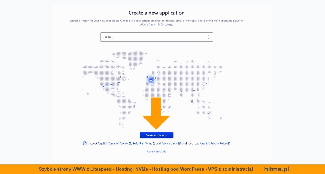325x174 pixels.
Task: Click external-link icon after Build Plan Terms
Action: point(154,144)
